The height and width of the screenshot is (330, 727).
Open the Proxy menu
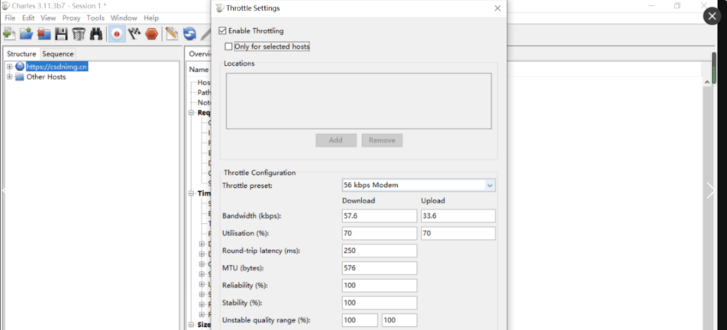click(72, 18)
